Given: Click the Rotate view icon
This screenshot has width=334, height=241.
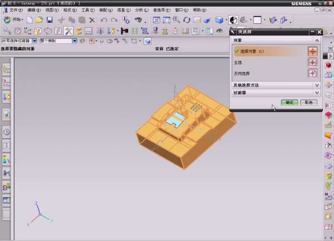Looking at the screenshot, I should tap(186, 20).
